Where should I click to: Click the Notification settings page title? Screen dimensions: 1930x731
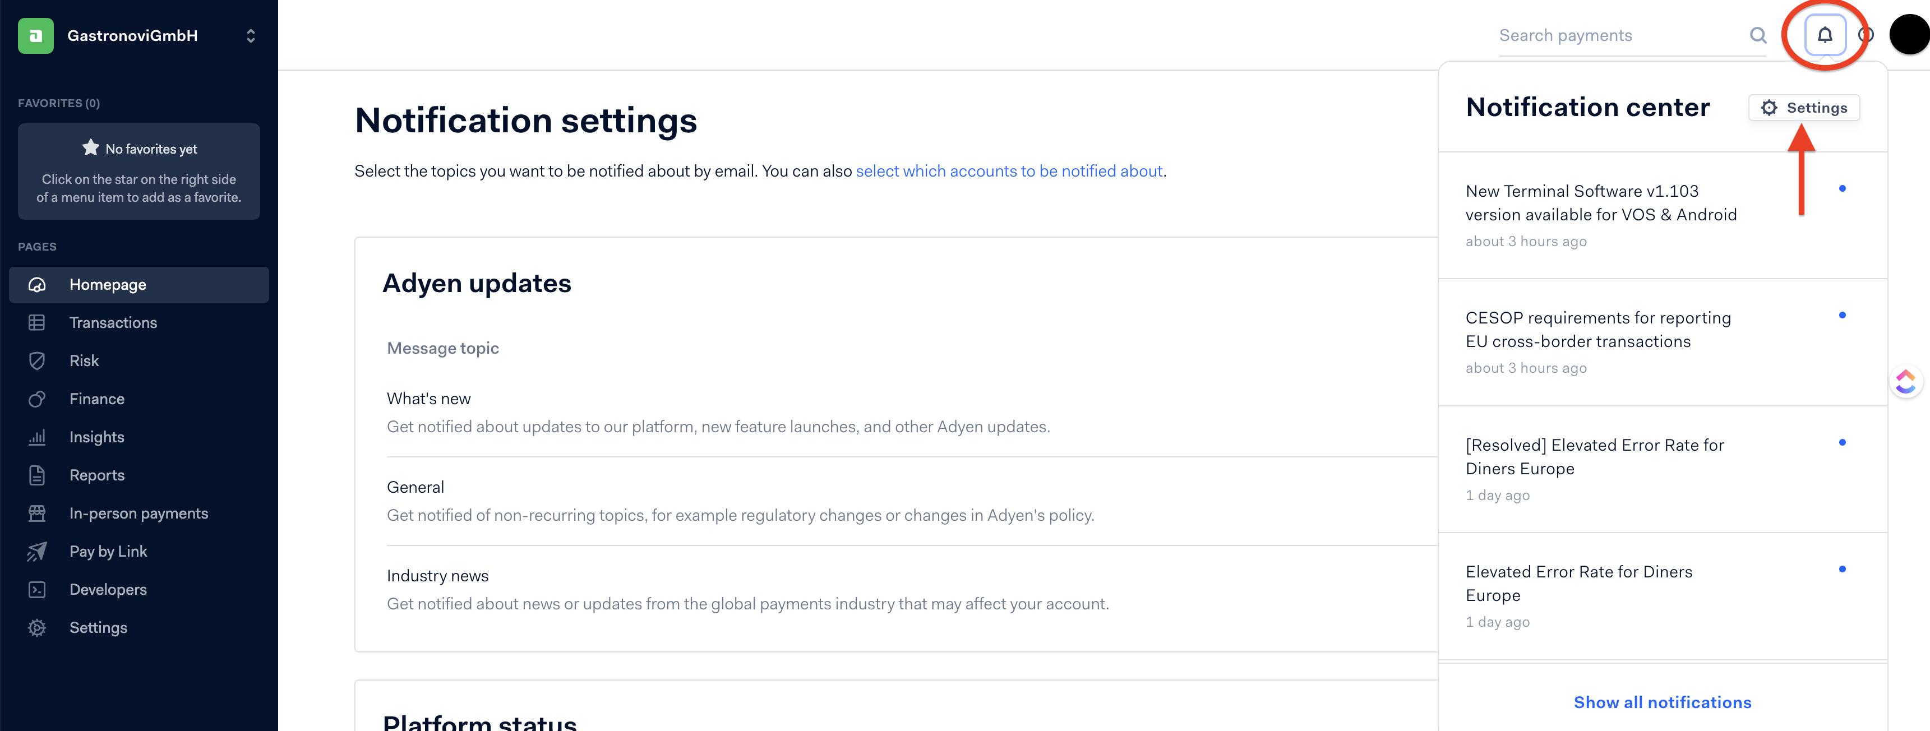(x=526, y=121)
